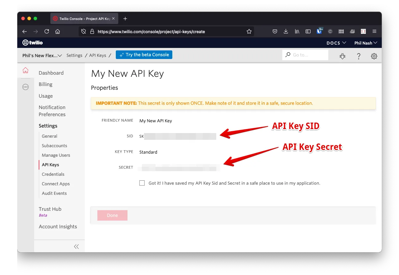This screenshot has height=275, width=399.
Task: Collapse the sidebar with the double chevron
Action: click(76, 246)
